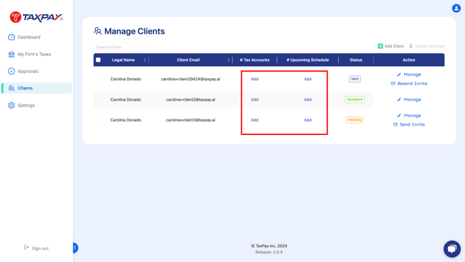Open My Firm's Taxes section
Viewport: 465px width, 262px height.
(34, 54)
